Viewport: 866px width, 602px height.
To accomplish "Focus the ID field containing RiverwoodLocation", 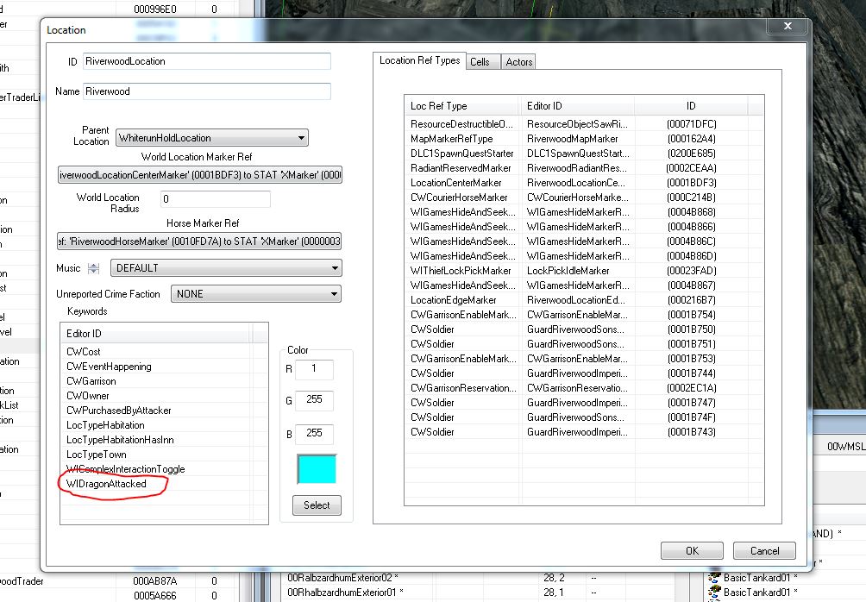I will [206, 62].
